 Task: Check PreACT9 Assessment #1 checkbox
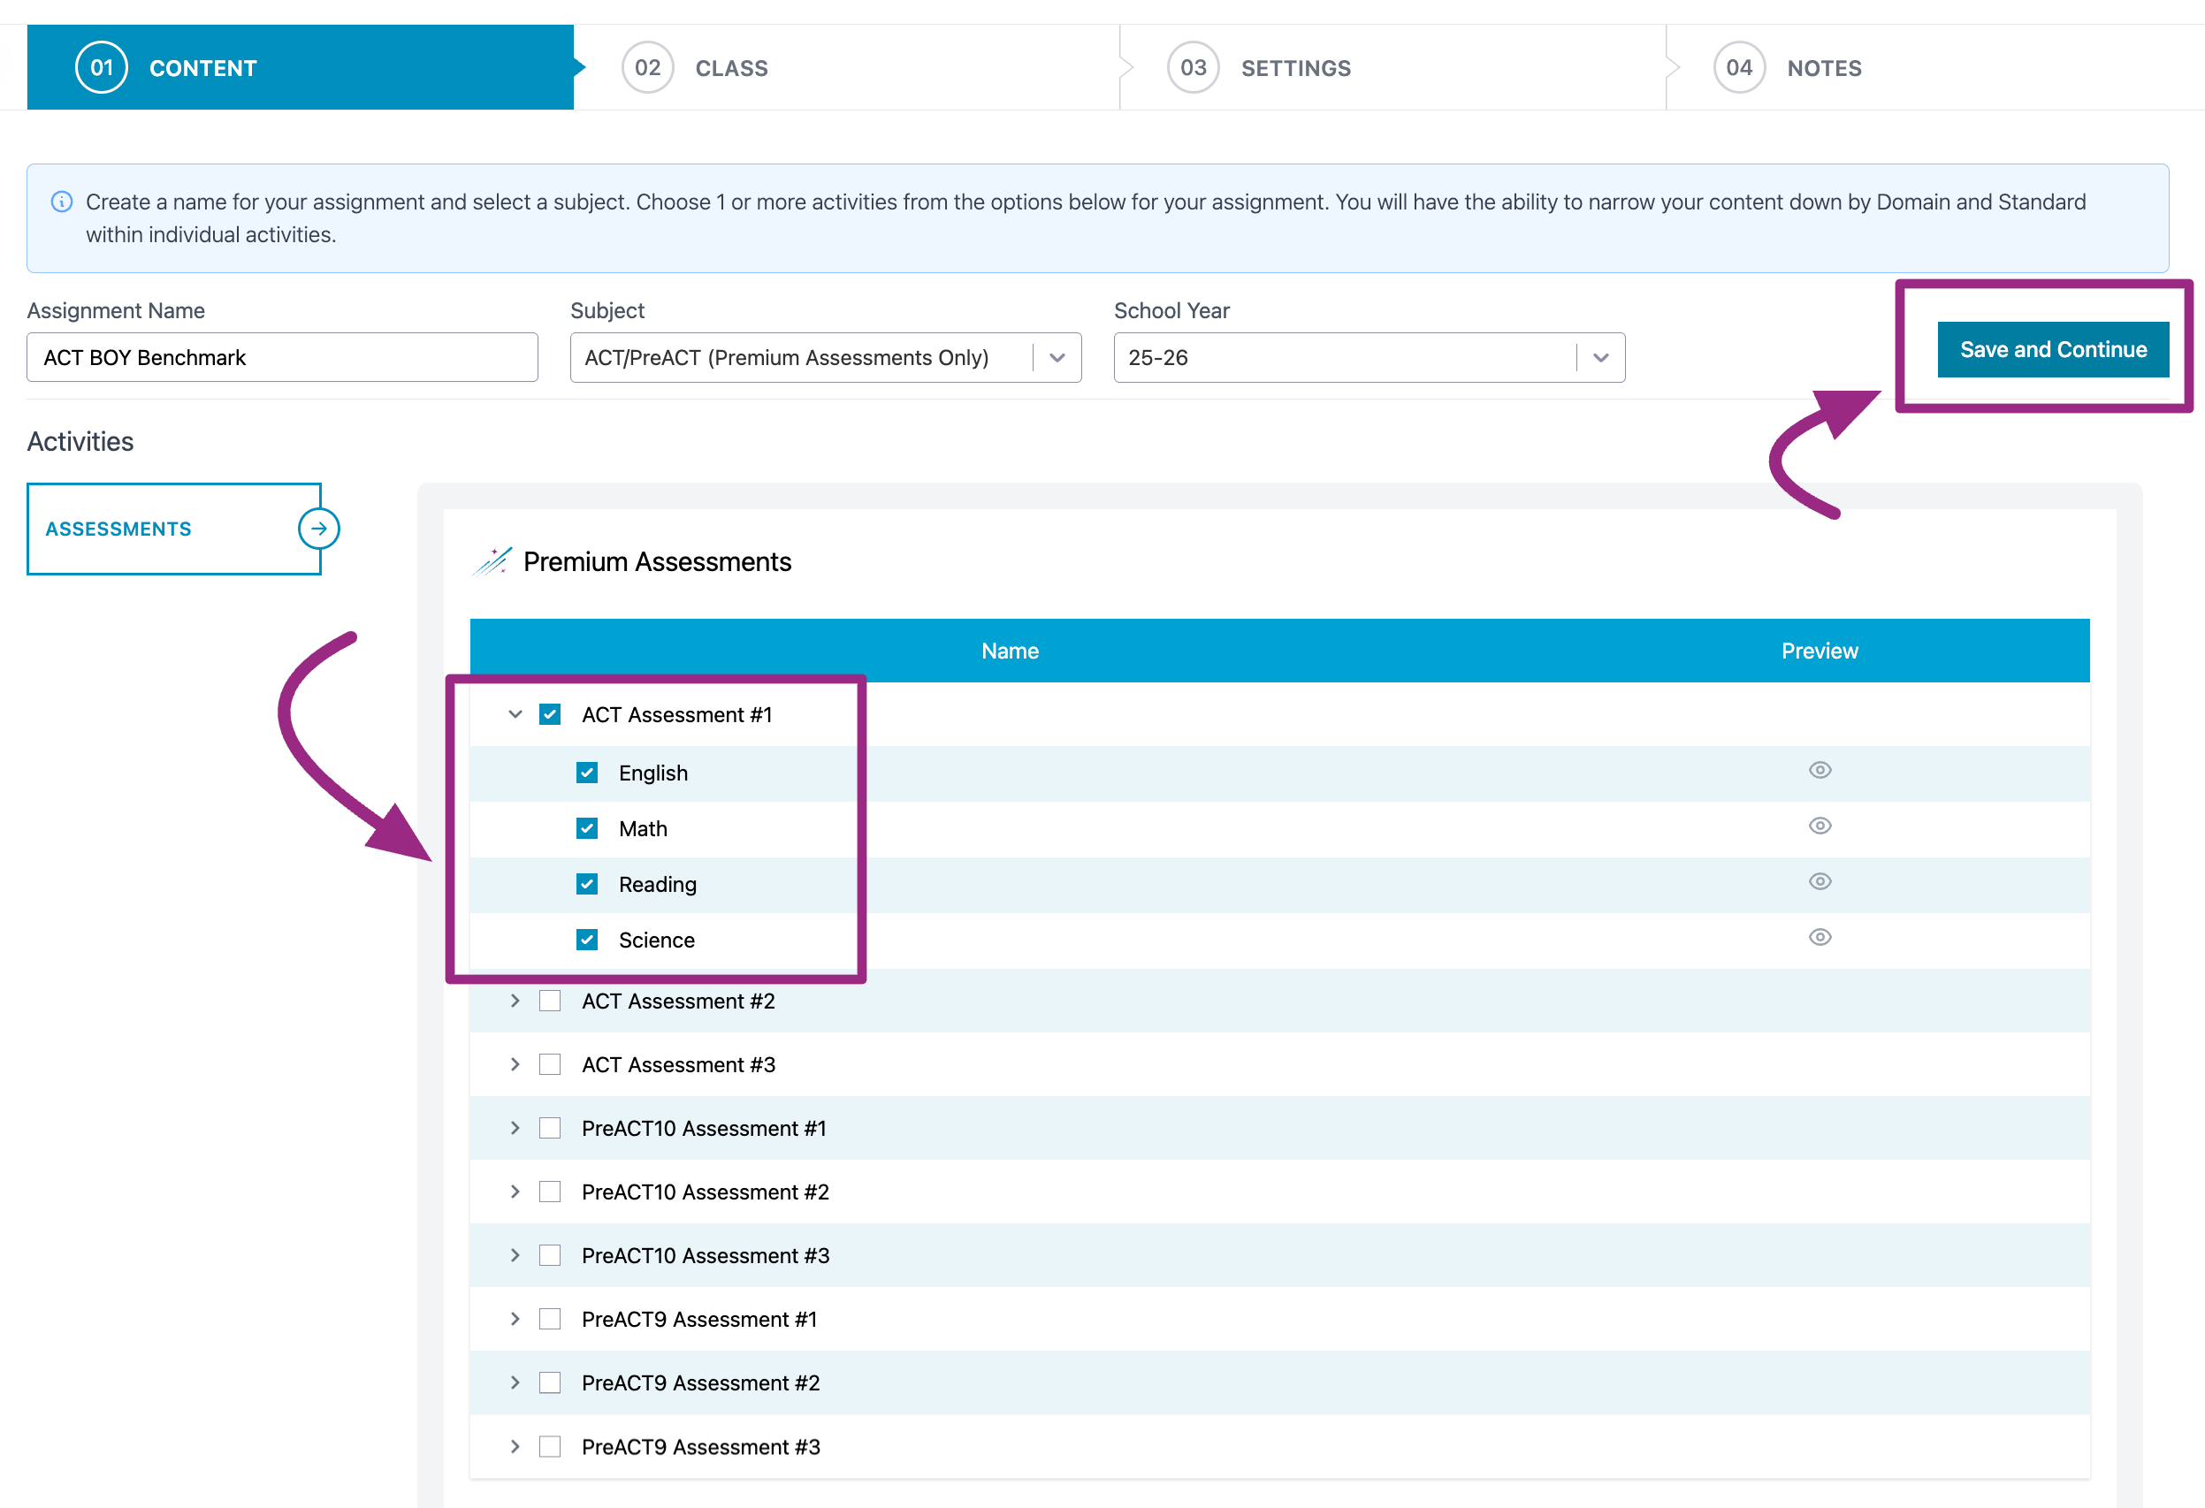point(550,1319)
